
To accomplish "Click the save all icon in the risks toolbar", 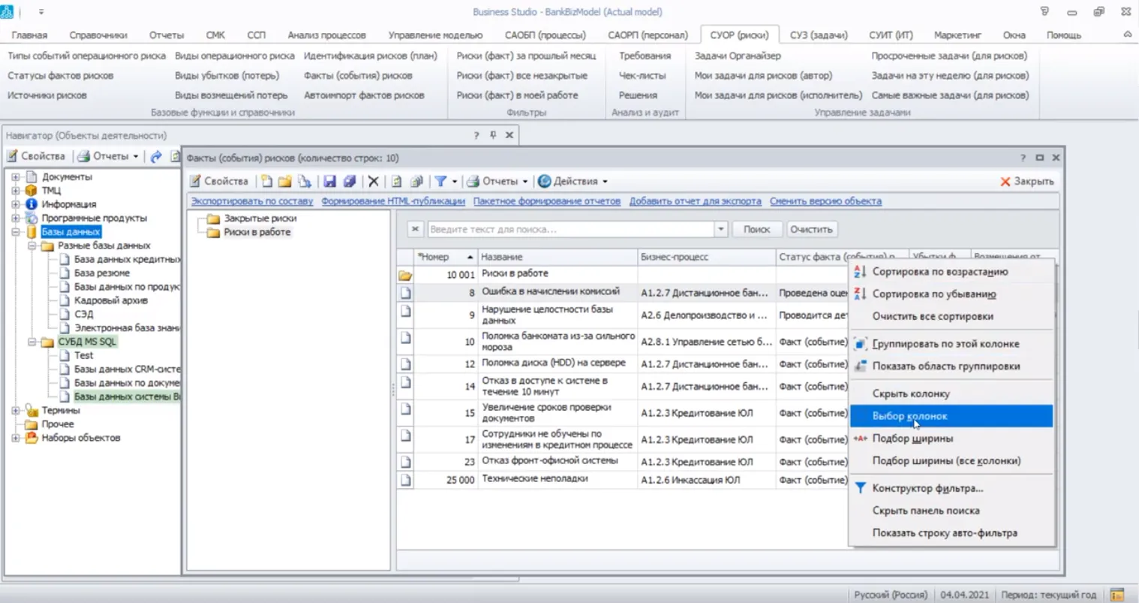I will click(x=349, y=181).
